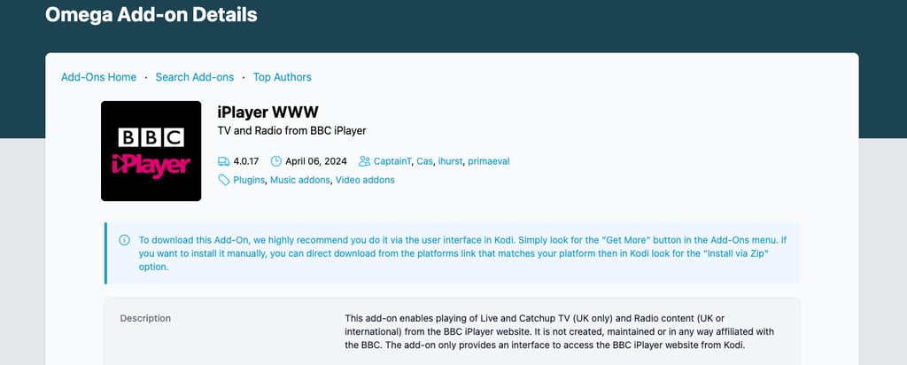Image resolution: width=907 pixels, height=365 pixels.
Task: Open author primaeval's page
Action: point(489,161)
